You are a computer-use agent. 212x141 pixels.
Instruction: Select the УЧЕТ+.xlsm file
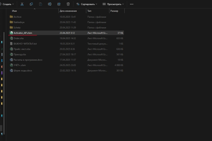(x=20, y=65)
